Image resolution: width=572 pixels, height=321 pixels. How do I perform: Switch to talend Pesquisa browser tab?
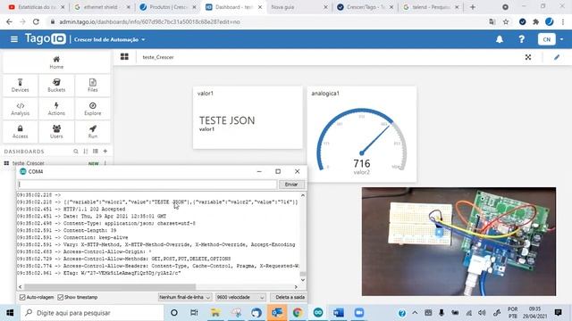click(x=431, y=7)
